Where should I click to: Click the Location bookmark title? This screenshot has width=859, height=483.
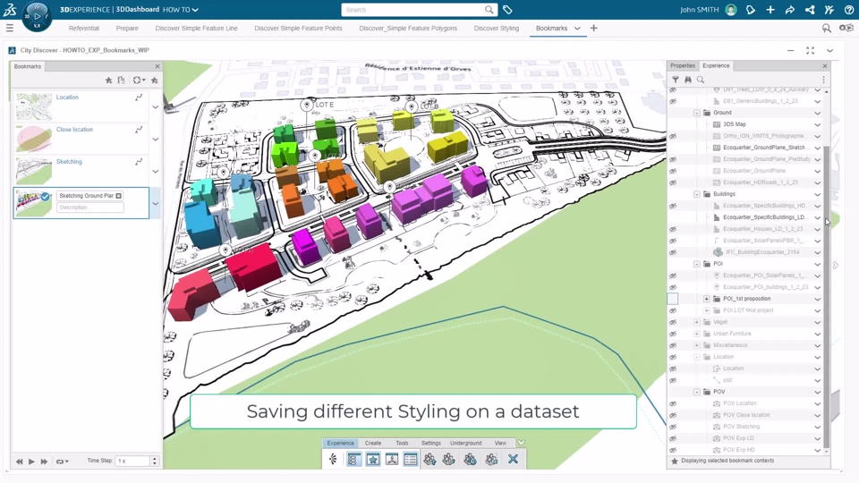point(67,97)
